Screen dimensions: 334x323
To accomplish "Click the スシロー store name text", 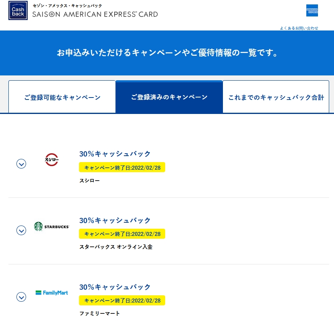I will (x=89, y=181).
